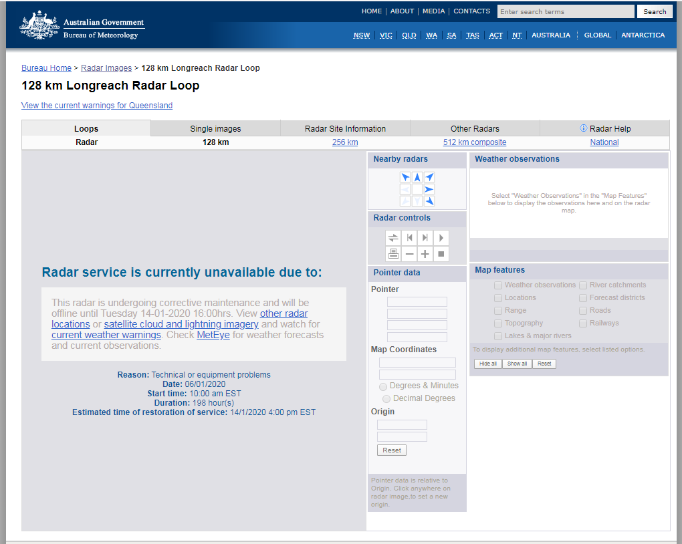Go to nearby radar to the north
This screenshot has width=682, height=544.
(x=417, y=177)
